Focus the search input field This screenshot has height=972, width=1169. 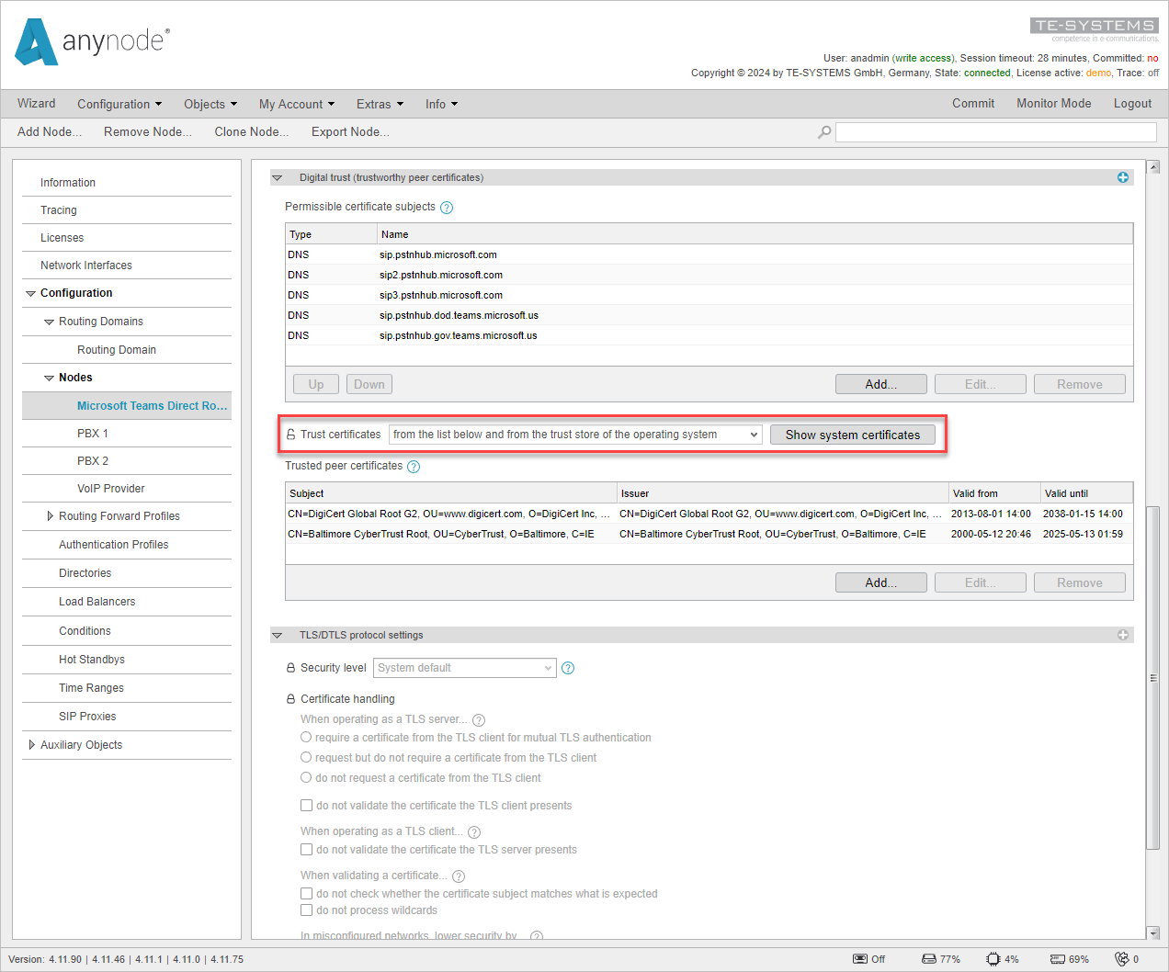click(x=995, y=132)
